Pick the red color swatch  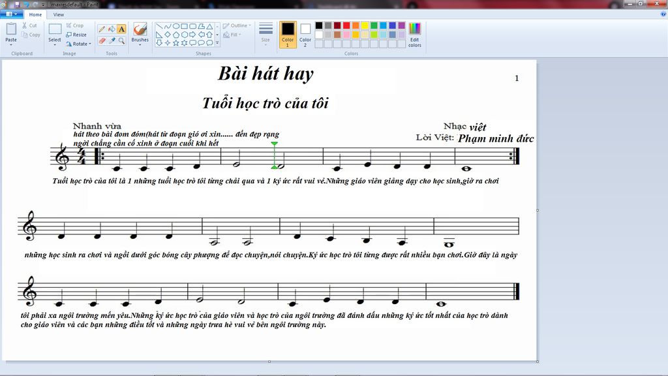tap(346, 25)
